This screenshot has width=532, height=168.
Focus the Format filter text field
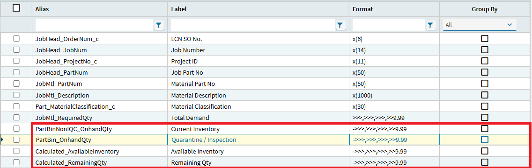click(389, 25)
